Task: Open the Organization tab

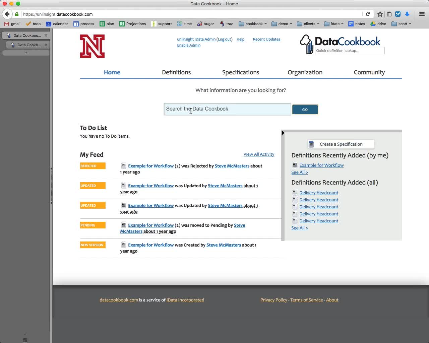Action: click(305, 72)
